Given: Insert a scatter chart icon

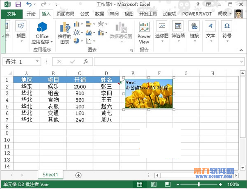Looking at the screenshot, I should tap(89, 41).
